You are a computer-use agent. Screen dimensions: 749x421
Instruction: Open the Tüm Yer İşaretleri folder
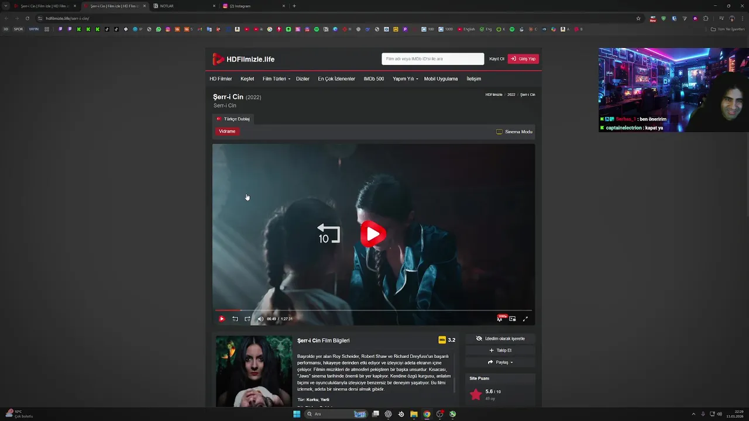point(728,29)
